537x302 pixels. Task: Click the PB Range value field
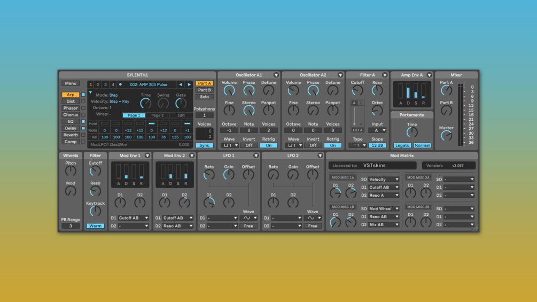71,226
